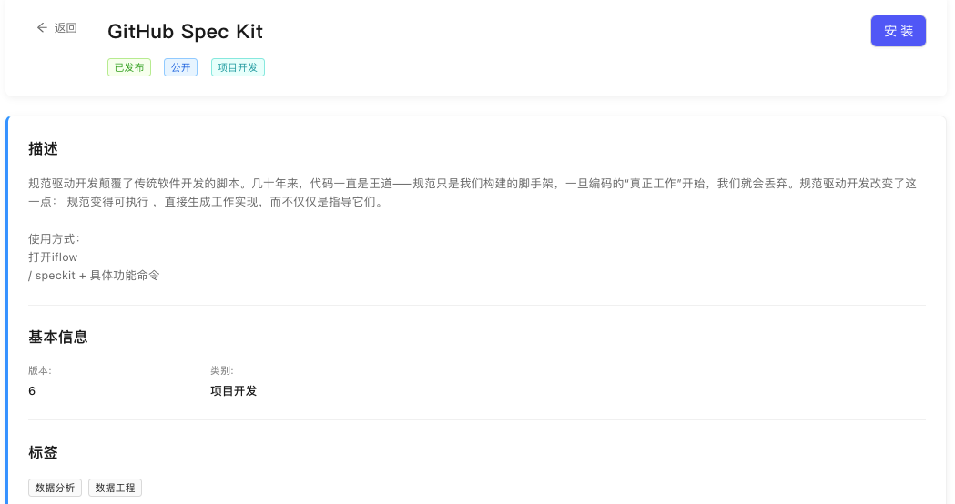Click the 版本 field label
Viewport: 955px width, 504px height.
point(40,371)
